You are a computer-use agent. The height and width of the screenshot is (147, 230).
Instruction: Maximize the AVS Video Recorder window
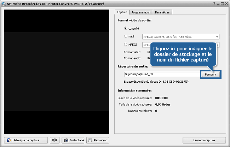(222, 4)
